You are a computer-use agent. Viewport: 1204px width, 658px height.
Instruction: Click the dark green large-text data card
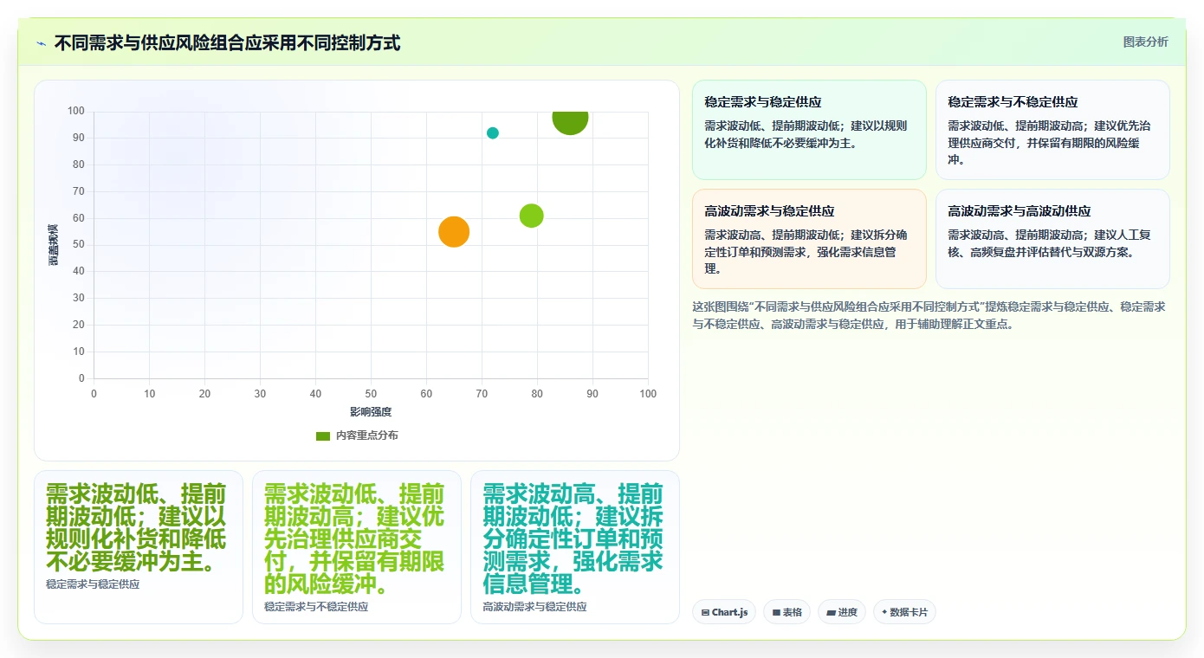(x=139, y=547)
